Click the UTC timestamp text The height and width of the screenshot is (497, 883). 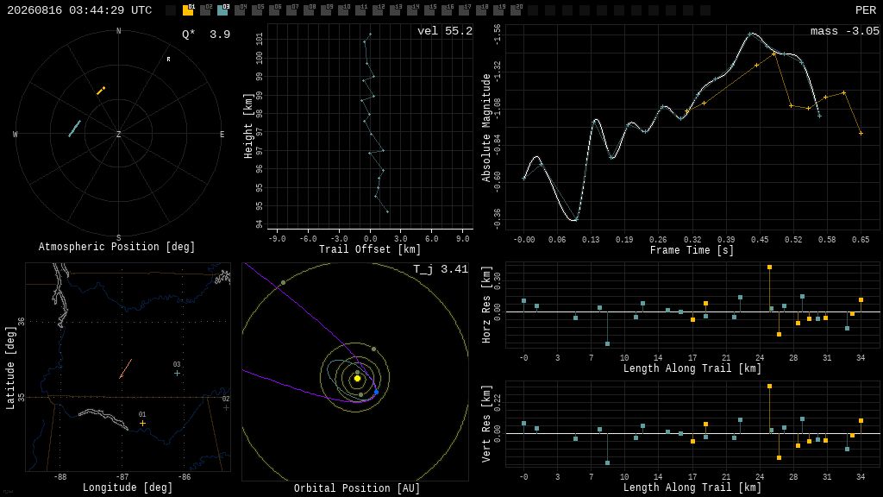pos(79,10)
